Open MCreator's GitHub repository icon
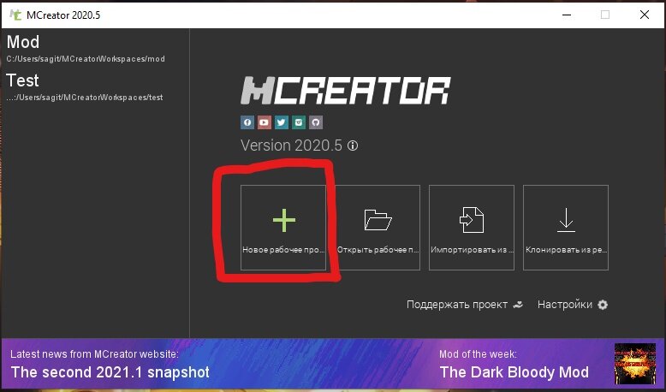666x392 pixels. pyautogui.click(x=316, y=122)
